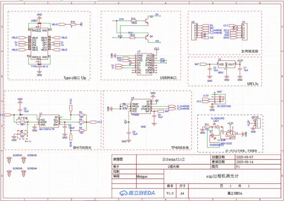Select the SCREW1 screw symbol
Image resolution: width=284 pixels, height=201 pixels.
tap(9, 160)
